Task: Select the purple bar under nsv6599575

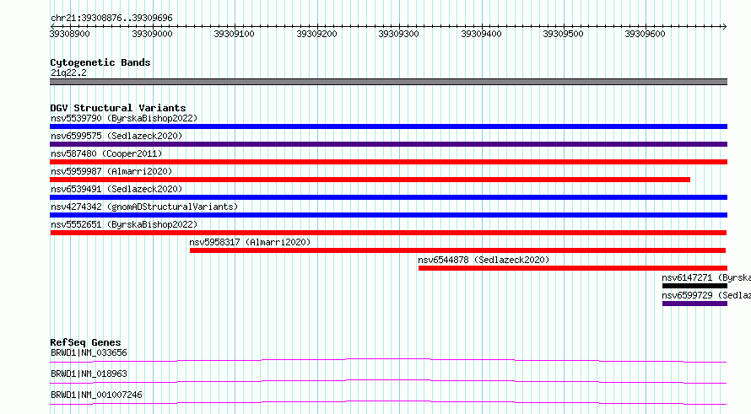Action: (x=388, y=144)
